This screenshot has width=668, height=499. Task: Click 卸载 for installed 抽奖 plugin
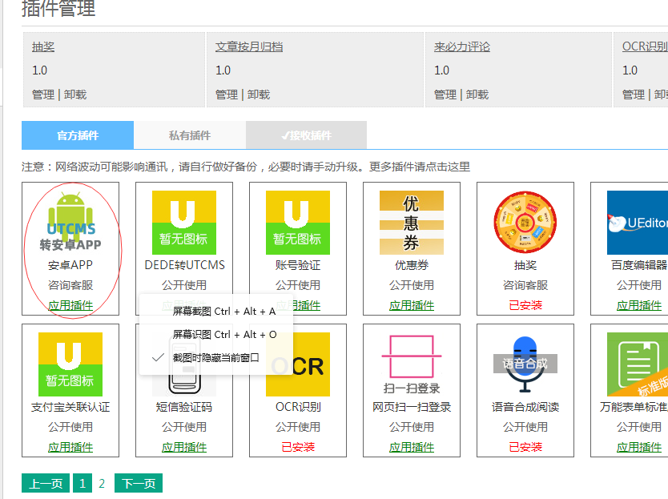tap(75, 95)
